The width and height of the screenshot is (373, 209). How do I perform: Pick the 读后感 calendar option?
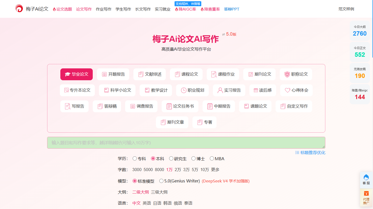tap(263, 90)
